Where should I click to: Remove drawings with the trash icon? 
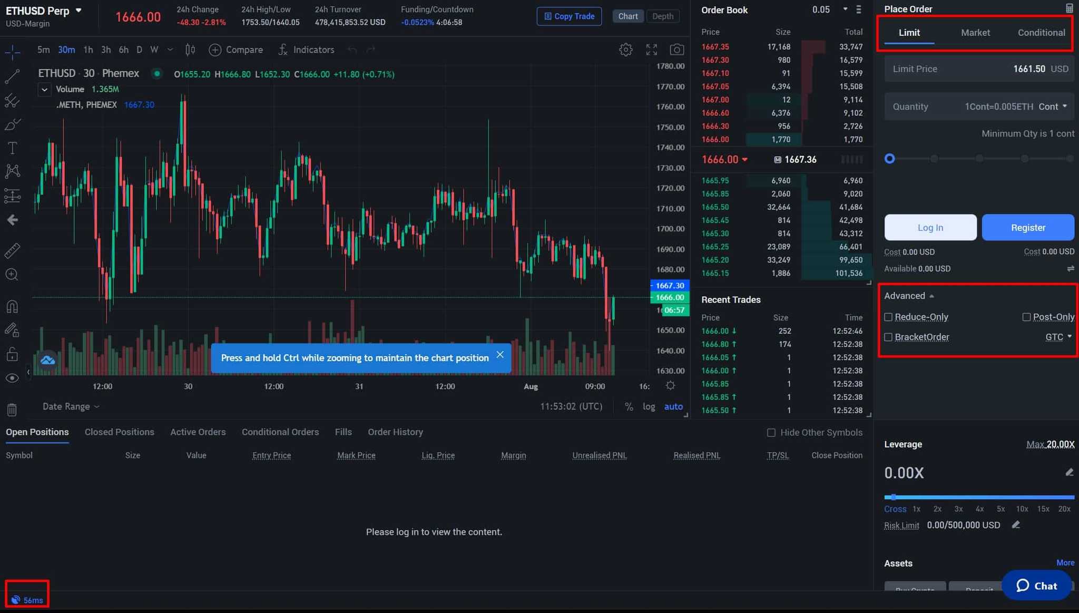(x=12, y=410)
